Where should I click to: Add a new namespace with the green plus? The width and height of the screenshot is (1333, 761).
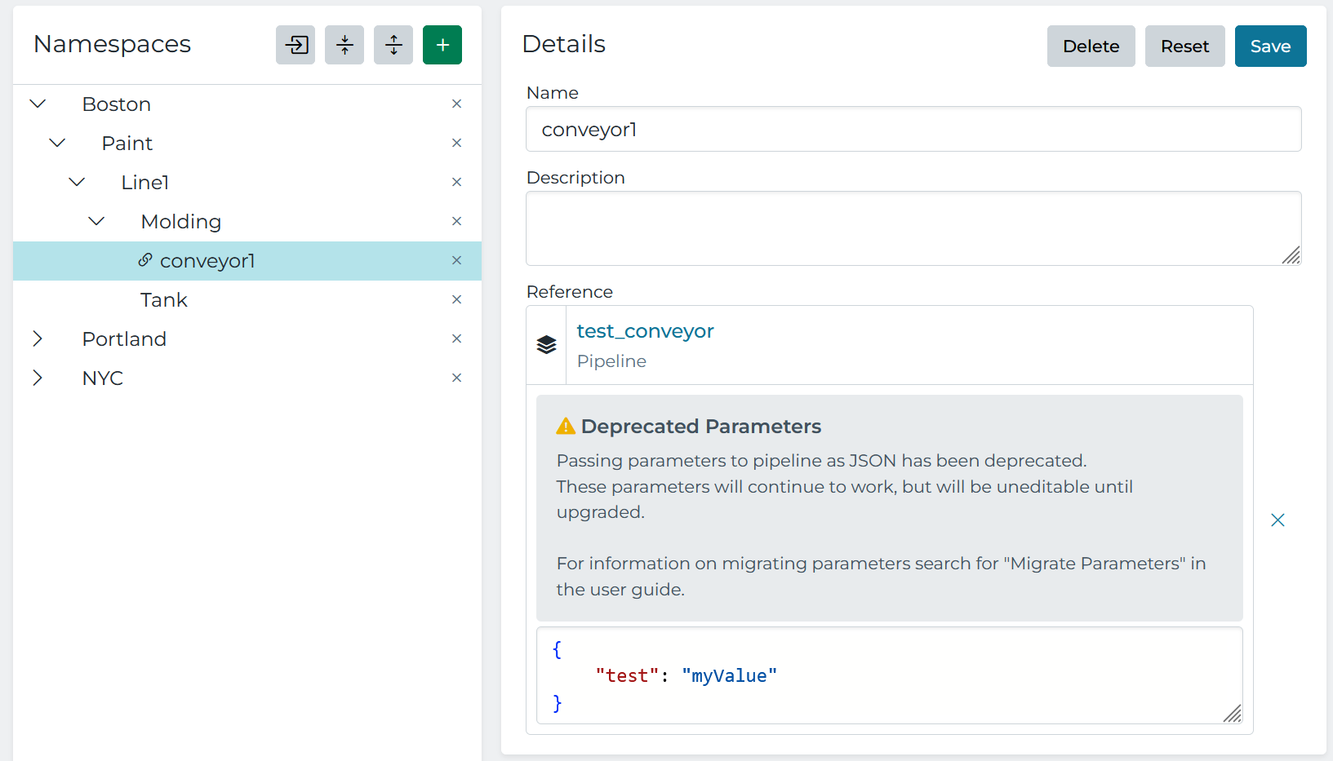coord(442,45)
